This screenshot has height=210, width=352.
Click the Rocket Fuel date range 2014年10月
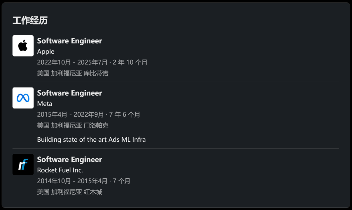tap(83, 181)
